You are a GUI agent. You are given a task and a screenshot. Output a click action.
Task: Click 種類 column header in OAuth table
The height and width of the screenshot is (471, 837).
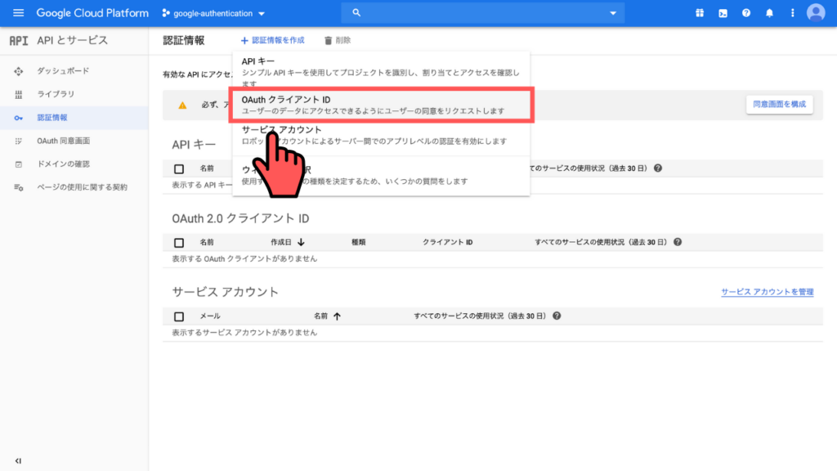(x=358, y=242)
